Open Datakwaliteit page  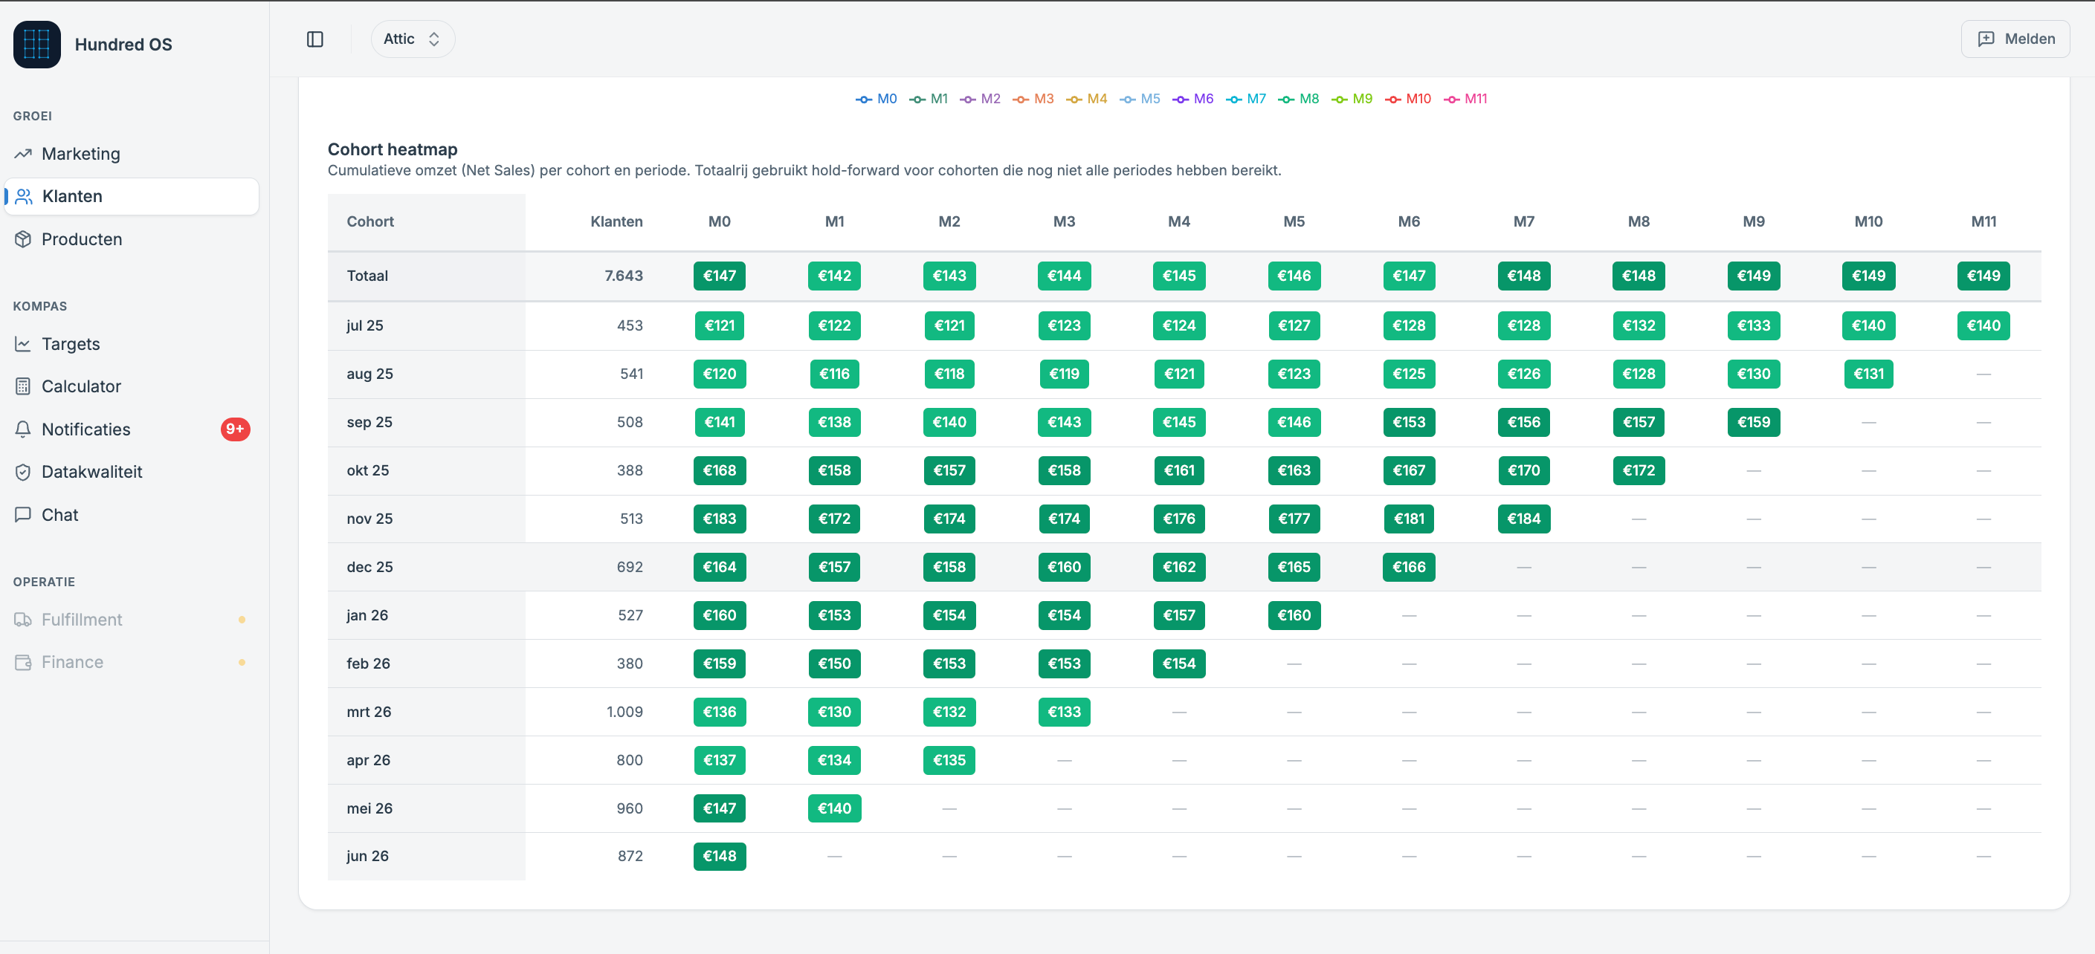point(132,471)
